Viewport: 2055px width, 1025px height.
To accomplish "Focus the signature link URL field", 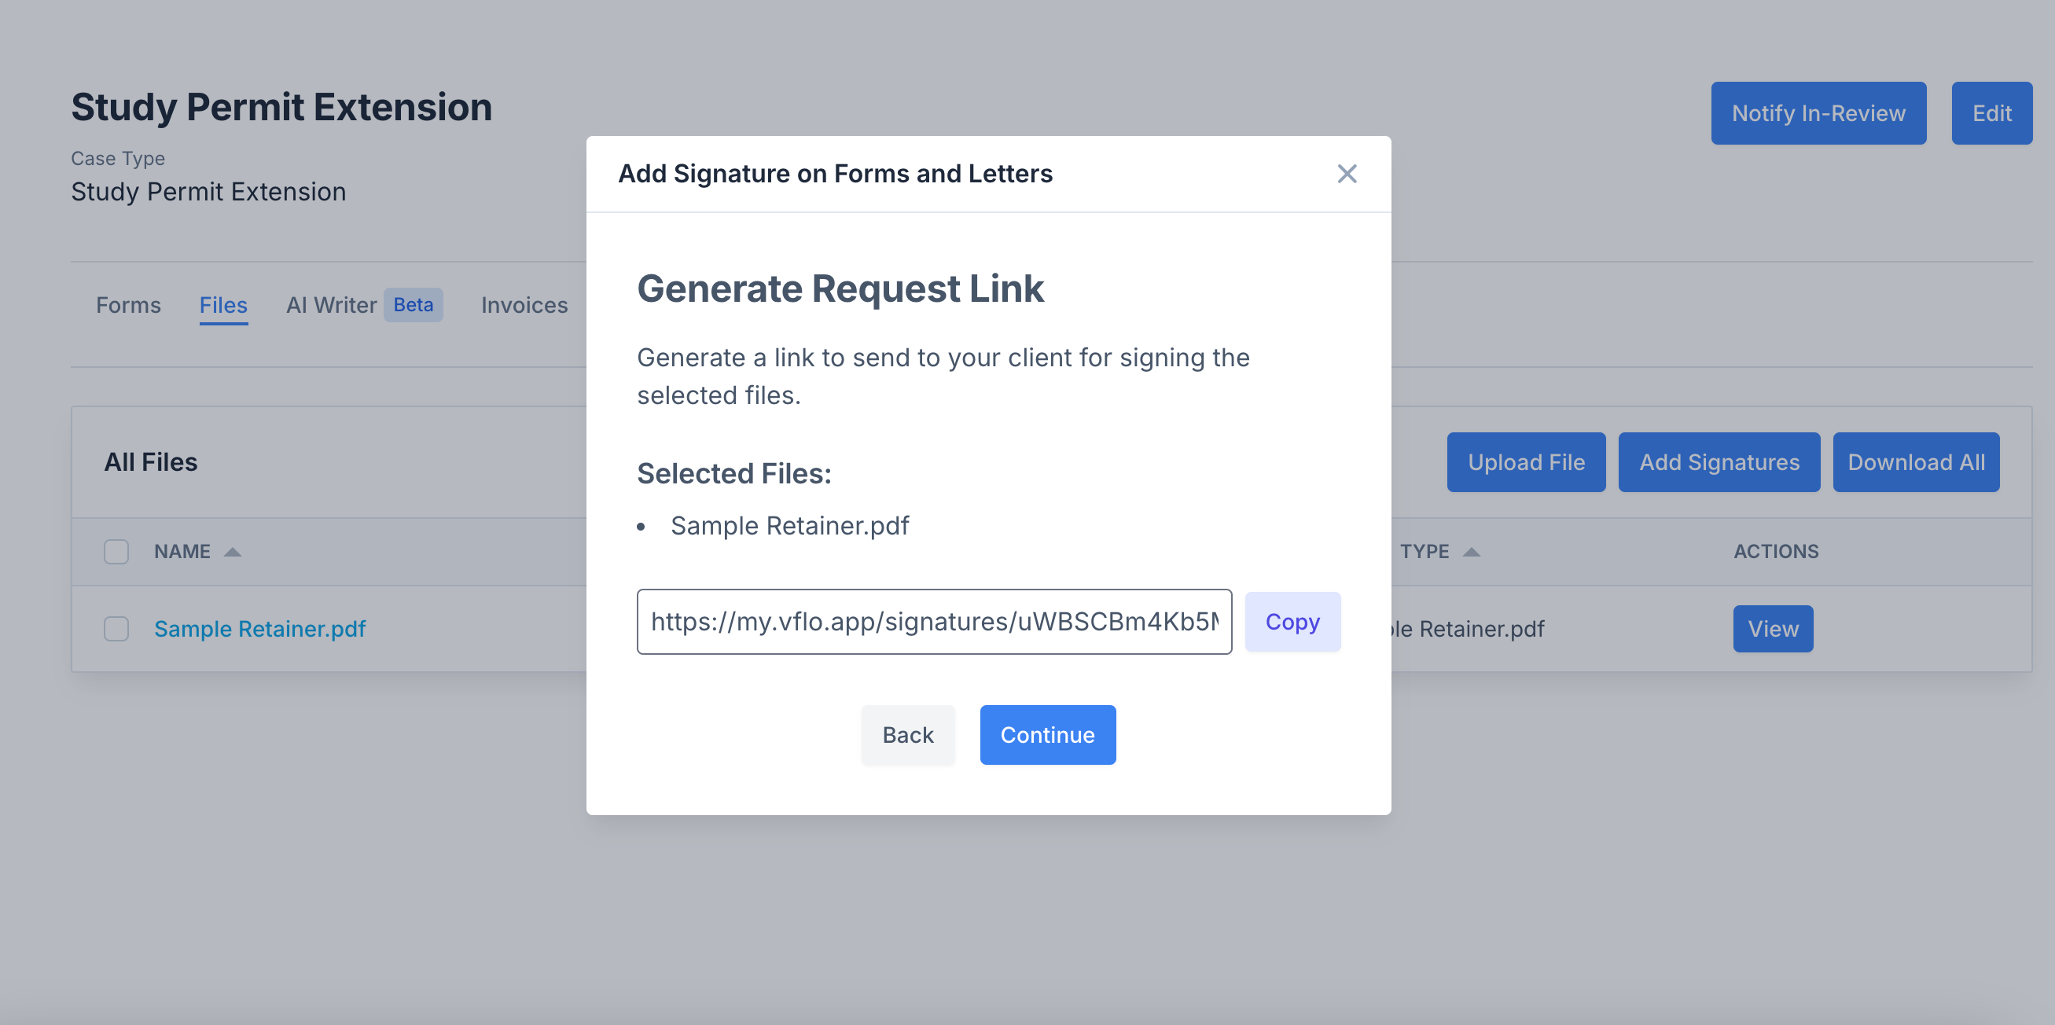I will pyautogui.click(x=933, y=622).
